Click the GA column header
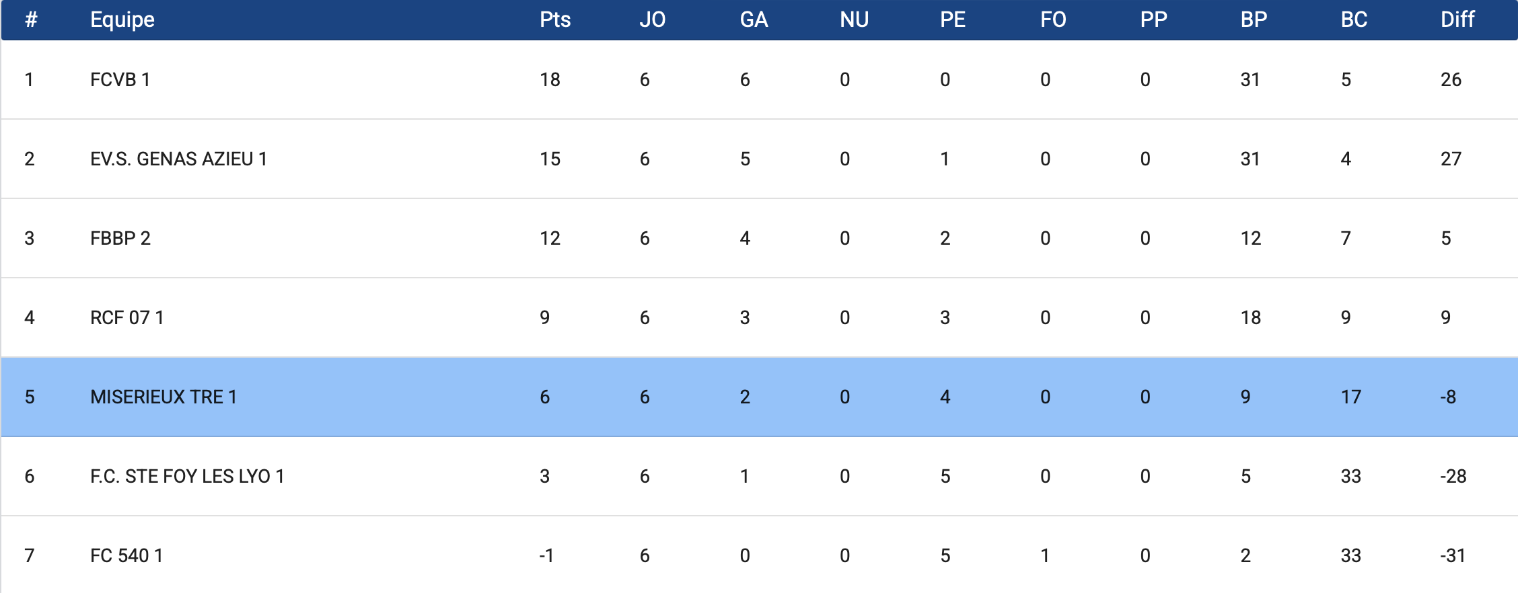 tap(754, 19)
